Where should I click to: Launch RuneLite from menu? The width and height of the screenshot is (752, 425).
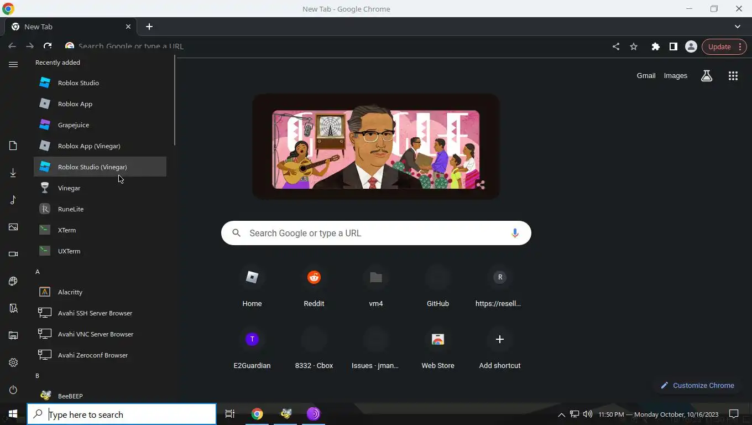coord(100,209)
